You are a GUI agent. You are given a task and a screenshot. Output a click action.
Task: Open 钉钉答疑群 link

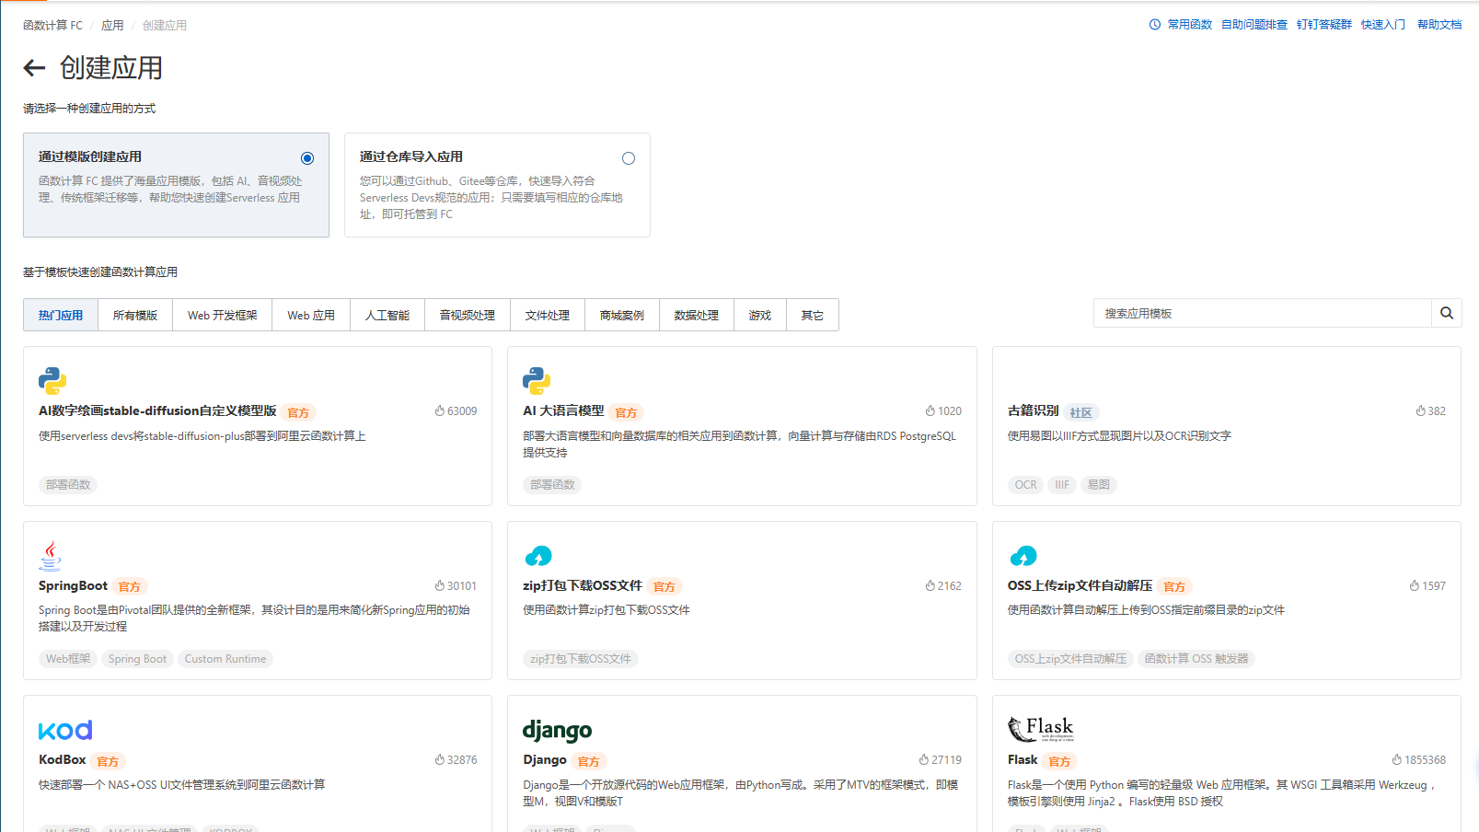[1324, 25]
